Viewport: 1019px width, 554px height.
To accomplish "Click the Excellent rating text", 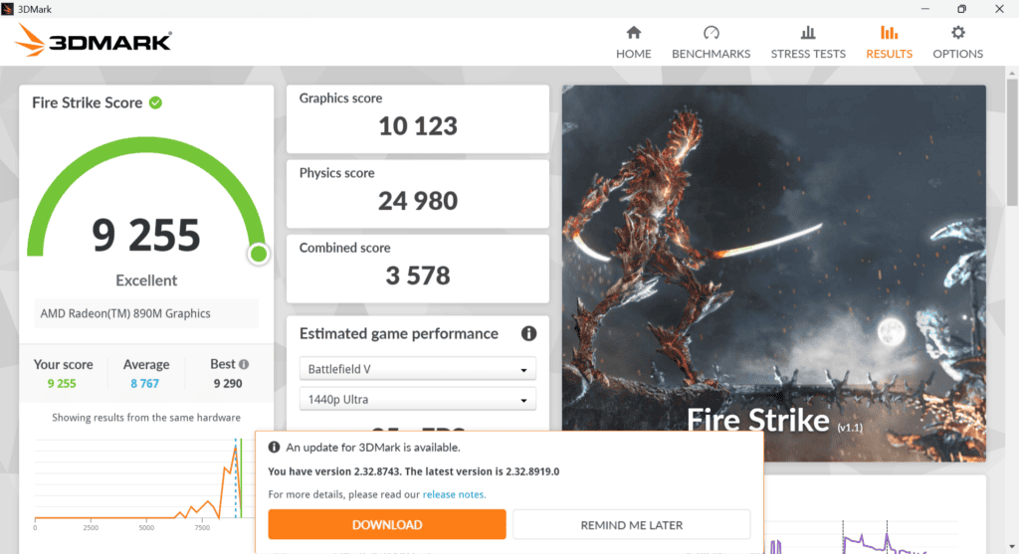I will tap(146, 280).
